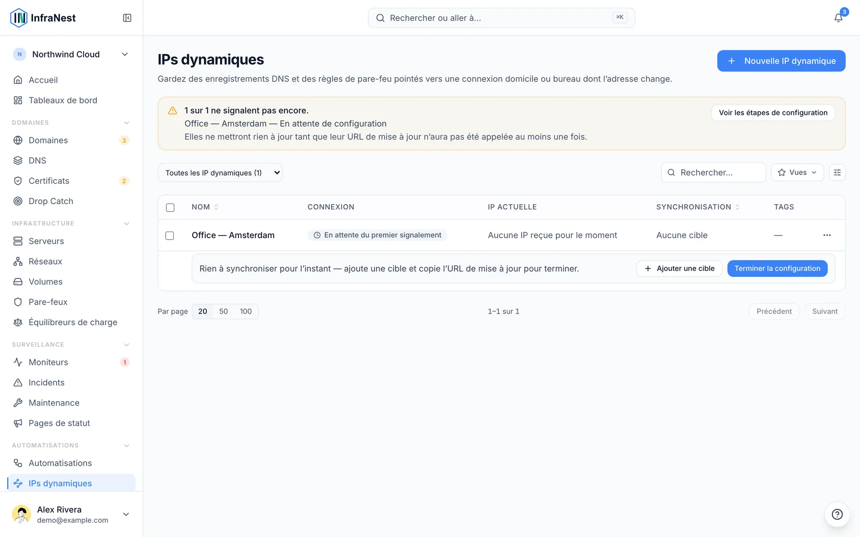Open the Toutes les IP dynamiques filter dropdown

coord(220,173)
